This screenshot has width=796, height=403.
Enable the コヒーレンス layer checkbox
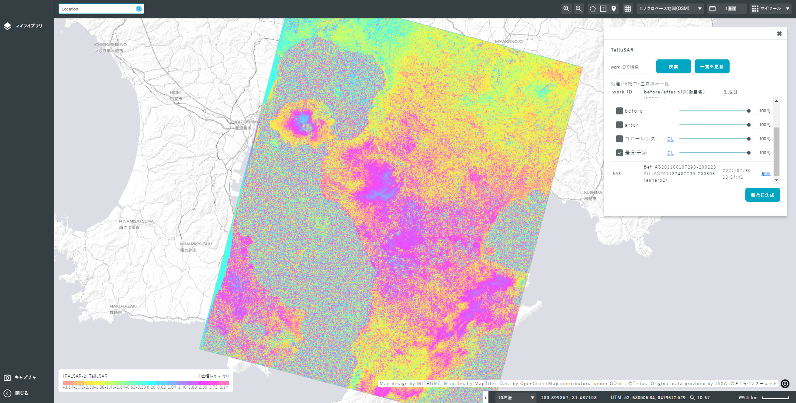619,139
